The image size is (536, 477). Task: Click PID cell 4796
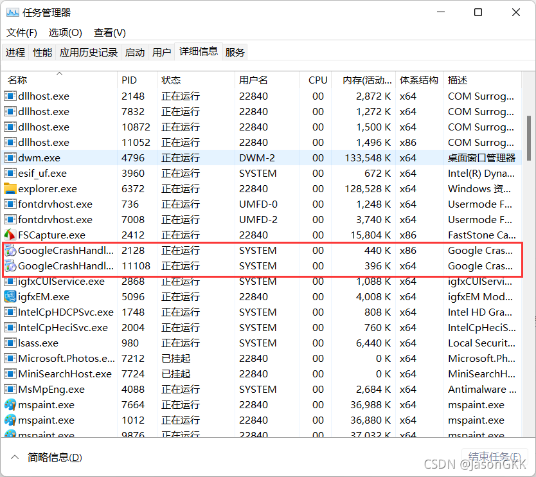tap(133, 157)
